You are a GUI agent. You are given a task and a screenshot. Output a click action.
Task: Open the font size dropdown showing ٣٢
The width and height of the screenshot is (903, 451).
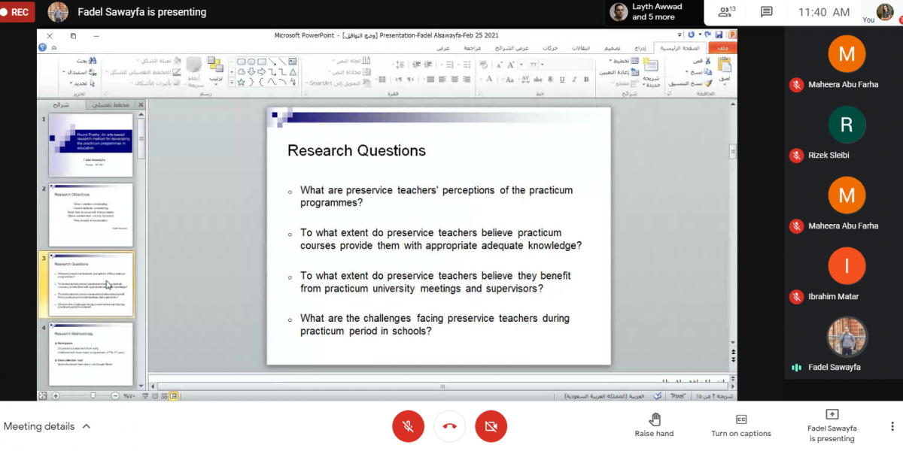point(521,65)
